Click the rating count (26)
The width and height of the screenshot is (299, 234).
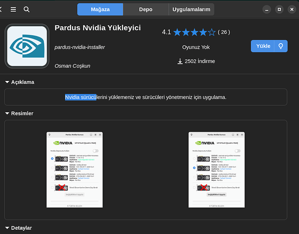tap(224, 32)
